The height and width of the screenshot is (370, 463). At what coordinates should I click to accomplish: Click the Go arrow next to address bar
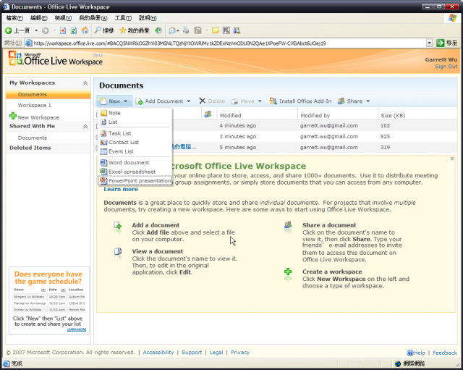coord(441,43)
